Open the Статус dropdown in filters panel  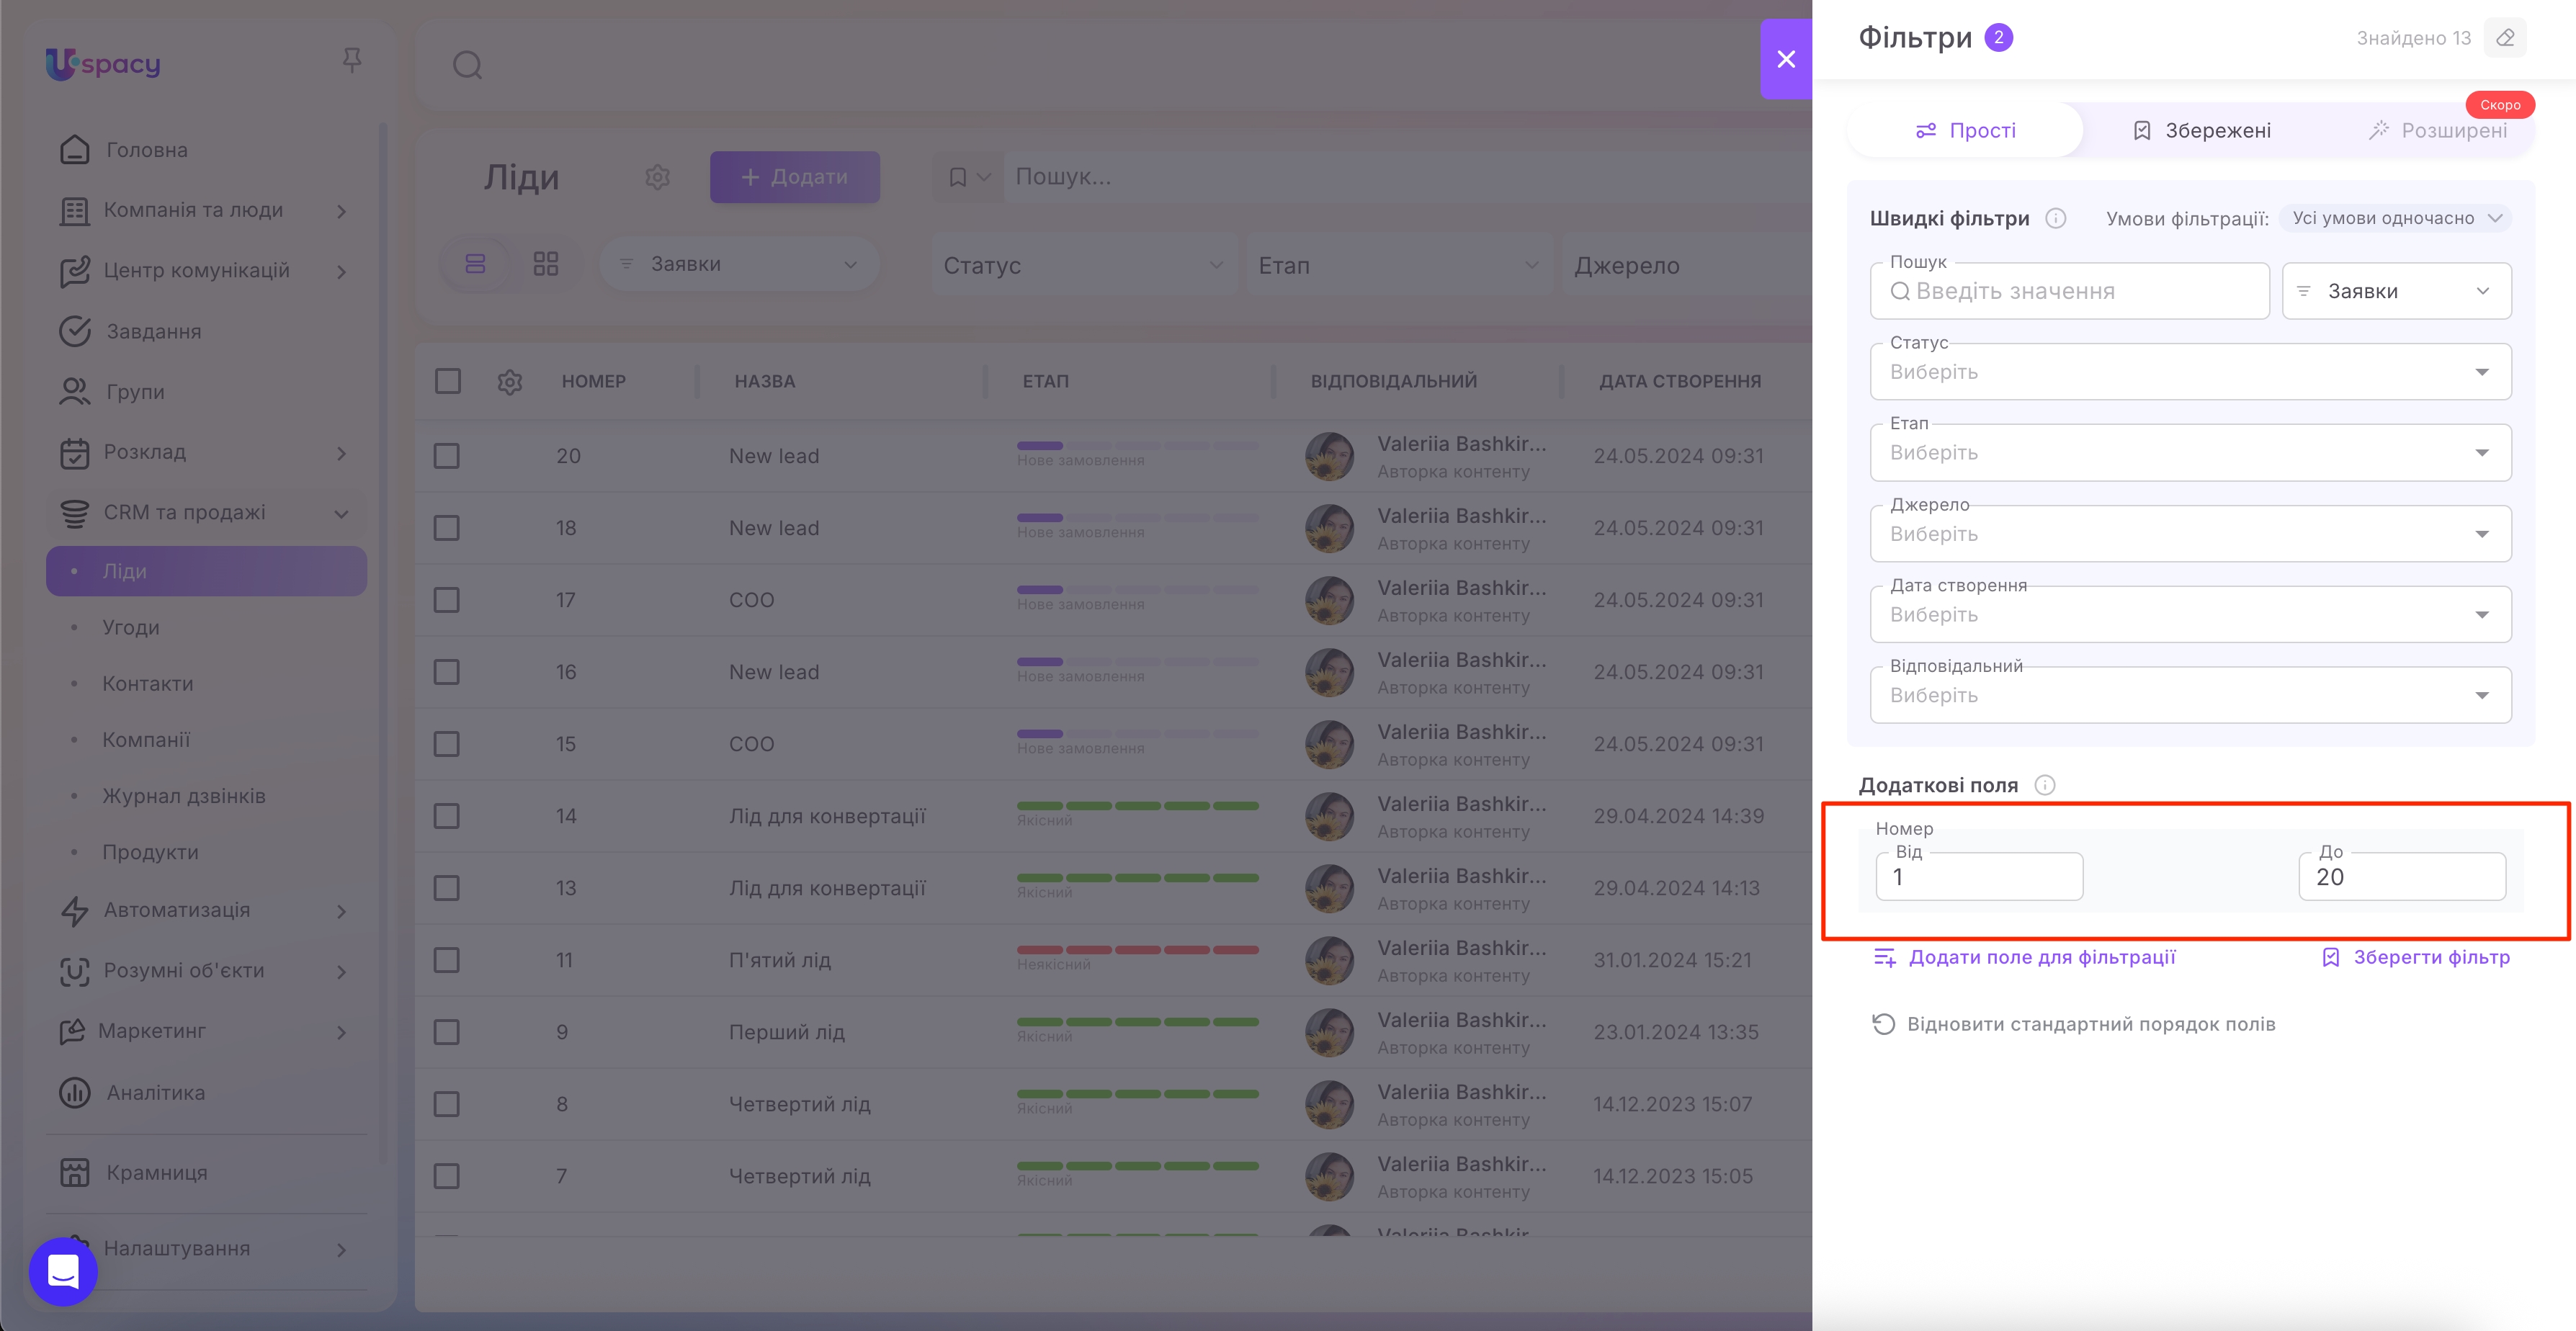click(2190, 372)
